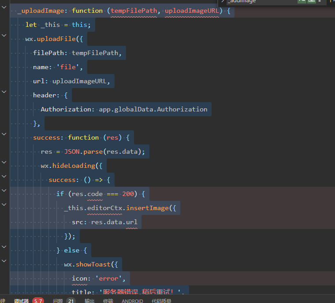Screen dimensions: 335x303
Task: Fold the wx.showToast call block
Action: pos(4,261)
